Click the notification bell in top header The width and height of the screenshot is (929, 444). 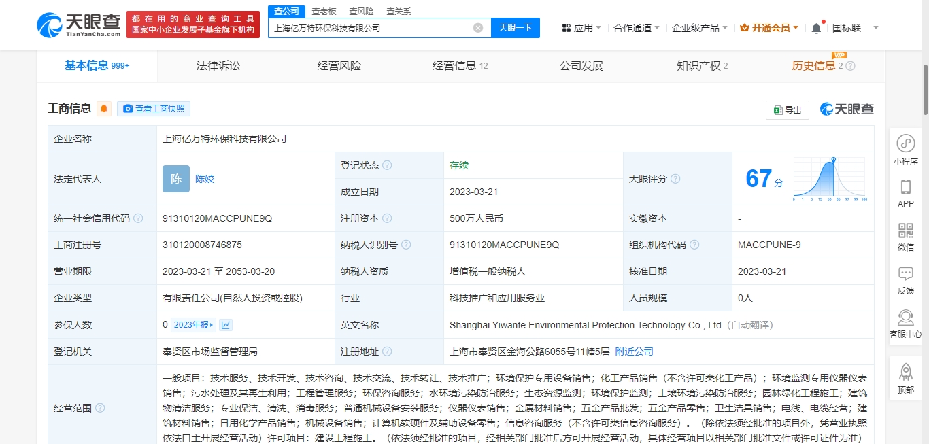click(816, 28)
